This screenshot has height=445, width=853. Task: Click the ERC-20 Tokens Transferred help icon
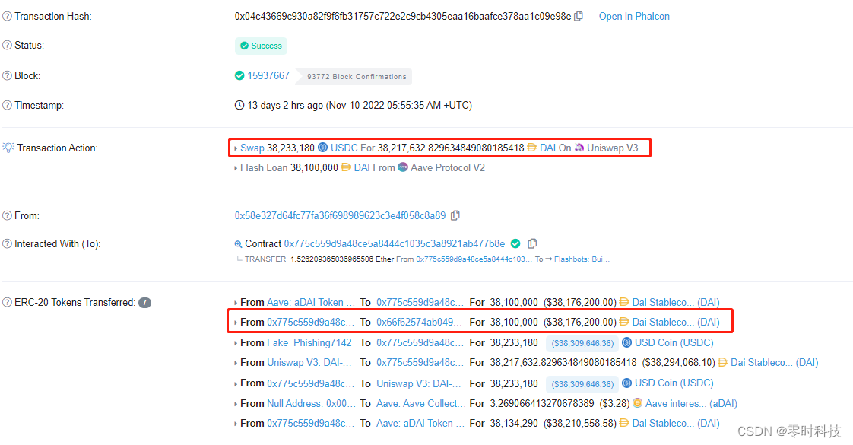coord(7,302)
